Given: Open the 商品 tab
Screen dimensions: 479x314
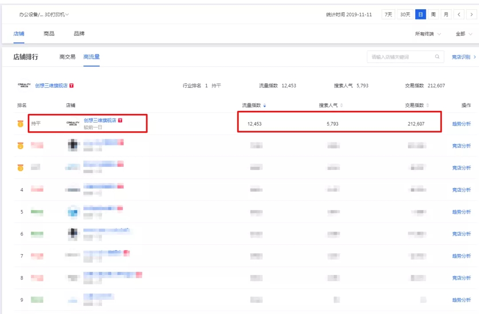Looking at the screenshot, I should (x=49, y=34).
